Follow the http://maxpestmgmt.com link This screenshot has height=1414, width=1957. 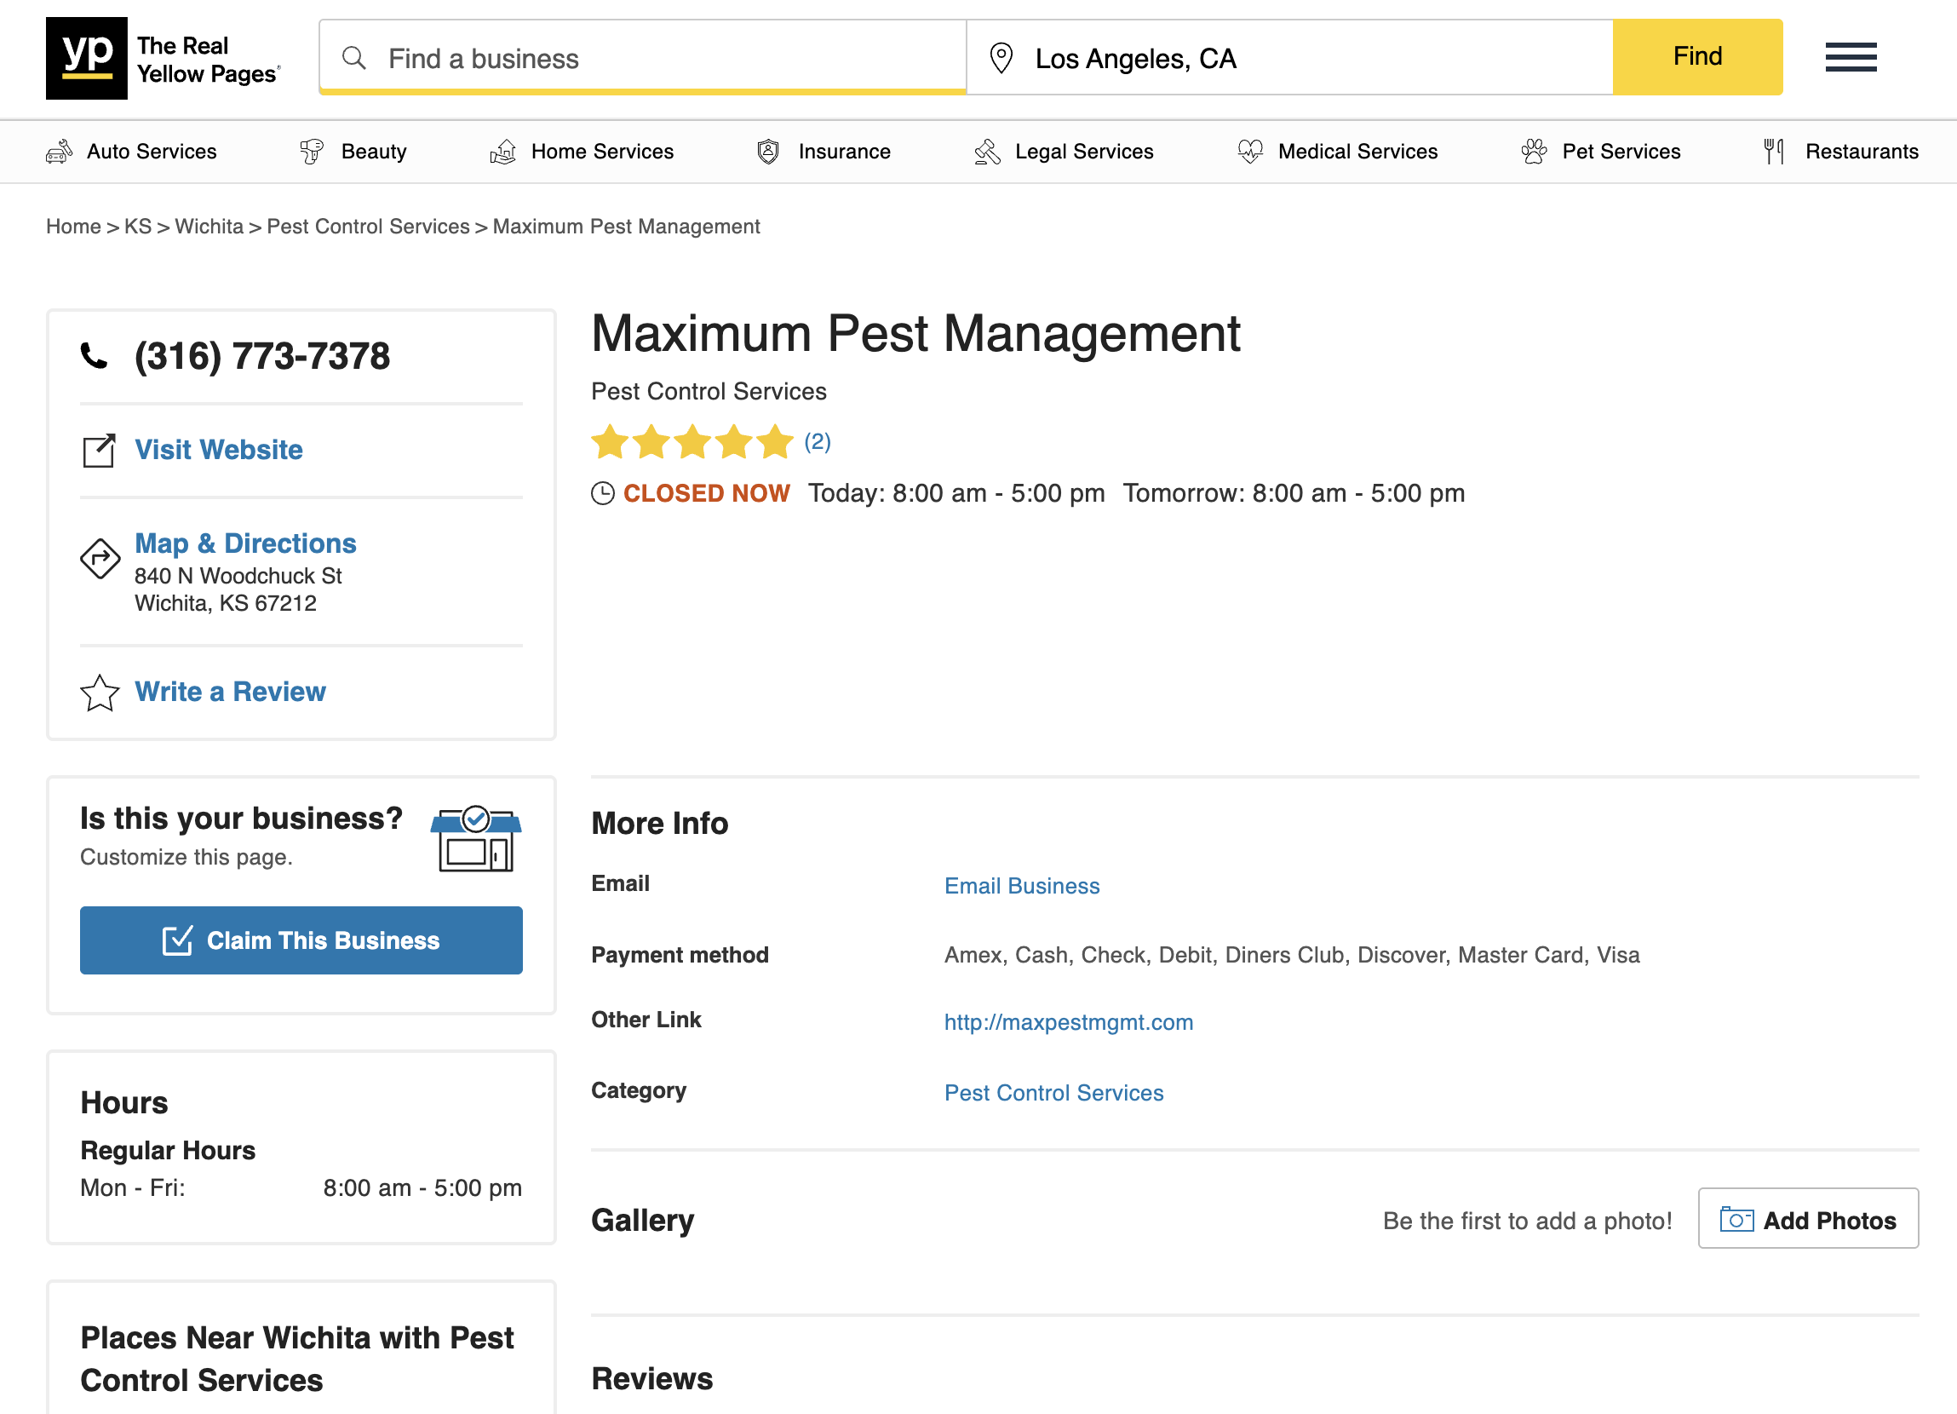pyautogui.click(x=1068, y=1021)
